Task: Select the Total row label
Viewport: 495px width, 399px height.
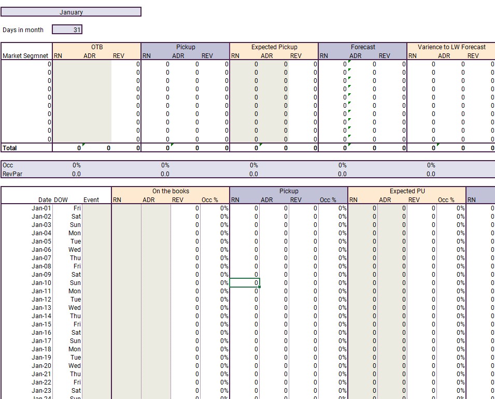Action: (9, 148)
